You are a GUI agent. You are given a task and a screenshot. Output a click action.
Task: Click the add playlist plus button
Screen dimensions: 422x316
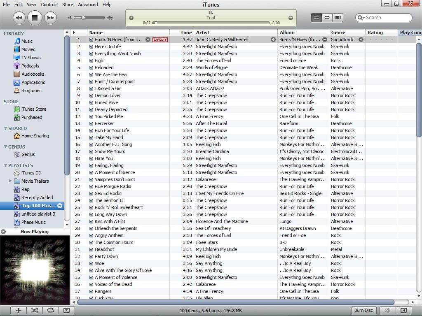click(19, 310)
